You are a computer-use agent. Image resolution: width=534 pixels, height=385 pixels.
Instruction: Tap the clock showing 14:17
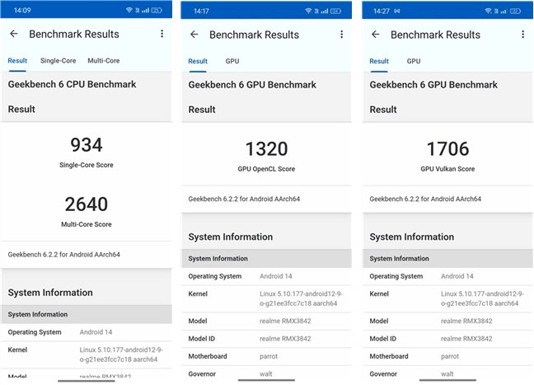201,12
